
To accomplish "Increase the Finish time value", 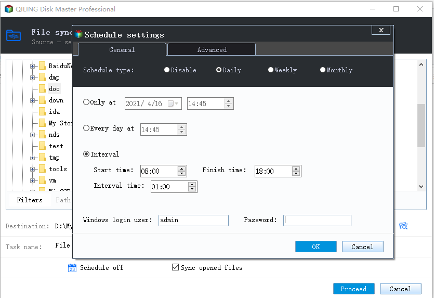I will click(x=296, y=169).
